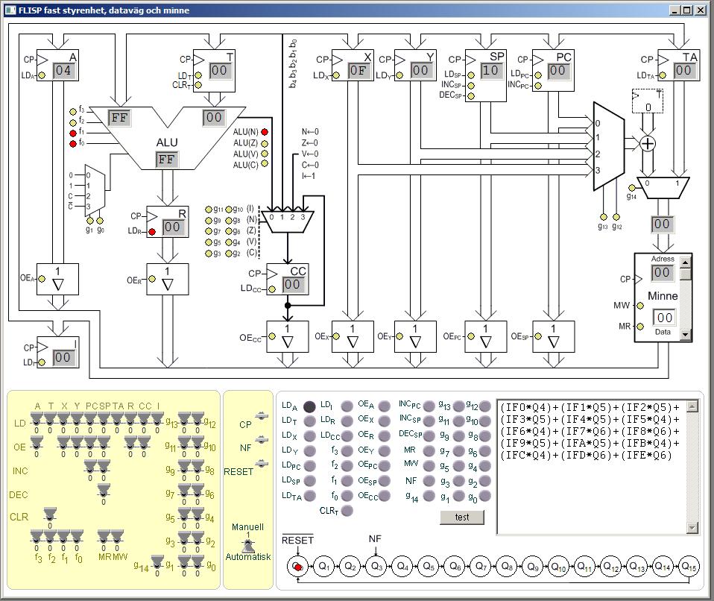Viewport: 714px width, 601px height.
Task: Click the OER LED on the R output buffer
Action: point(152,279)
